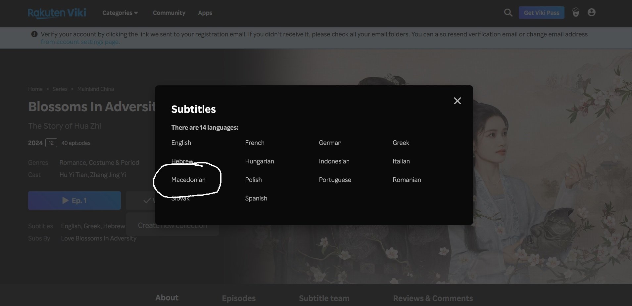The image size is (632, 306).
Task: Open the Apps menu item
Action: point(205,13)
